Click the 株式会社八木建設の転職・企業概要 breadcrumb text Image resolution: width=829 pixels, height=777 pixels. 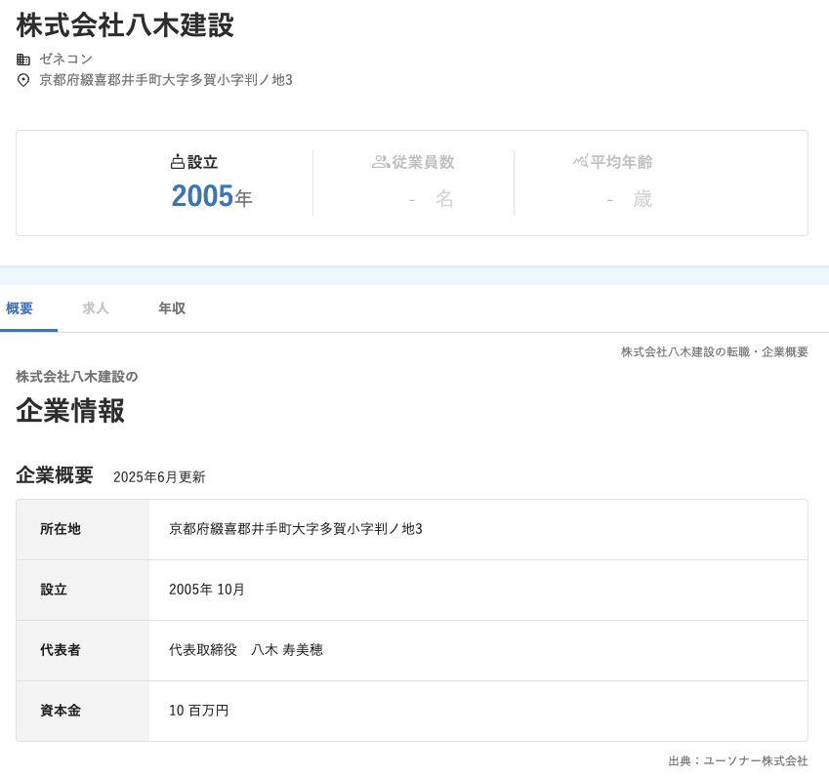[x=715, y=352]
